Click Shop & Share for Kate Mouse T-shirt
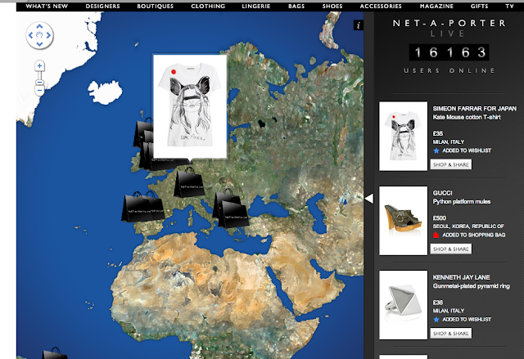524x359 pixels. coord(451,164)
